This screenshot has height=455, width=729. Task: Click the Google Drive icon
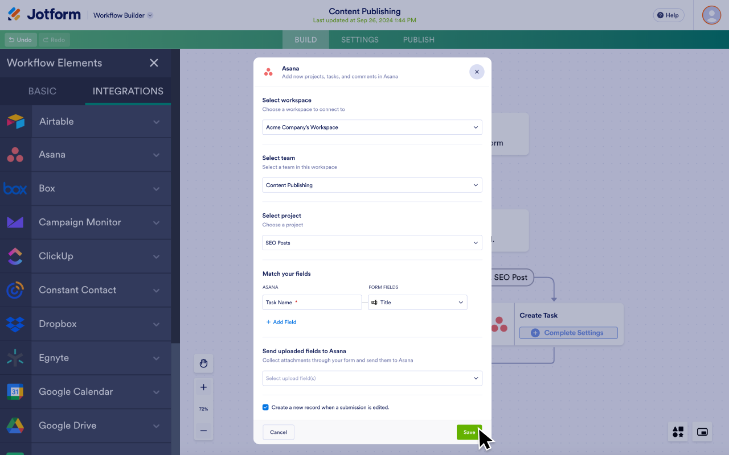[x=15, y=425]
